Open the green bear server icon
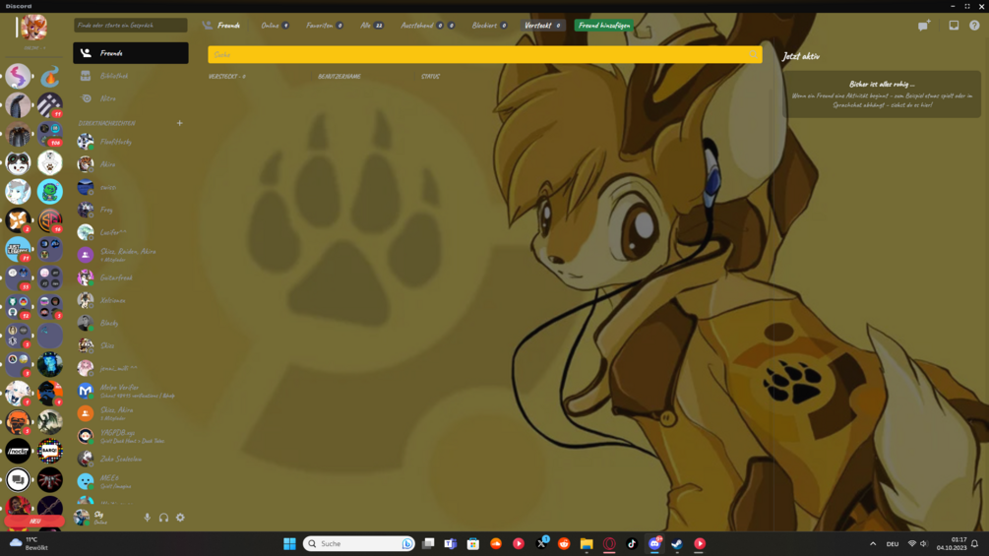The height and width of the screenshot is (556, 989). [x=50, y=192]
